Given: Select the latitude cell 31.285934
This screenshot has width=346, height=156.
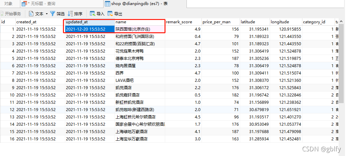Looking at the screenshot, I should pyautogui.click(x=255, y=139).
